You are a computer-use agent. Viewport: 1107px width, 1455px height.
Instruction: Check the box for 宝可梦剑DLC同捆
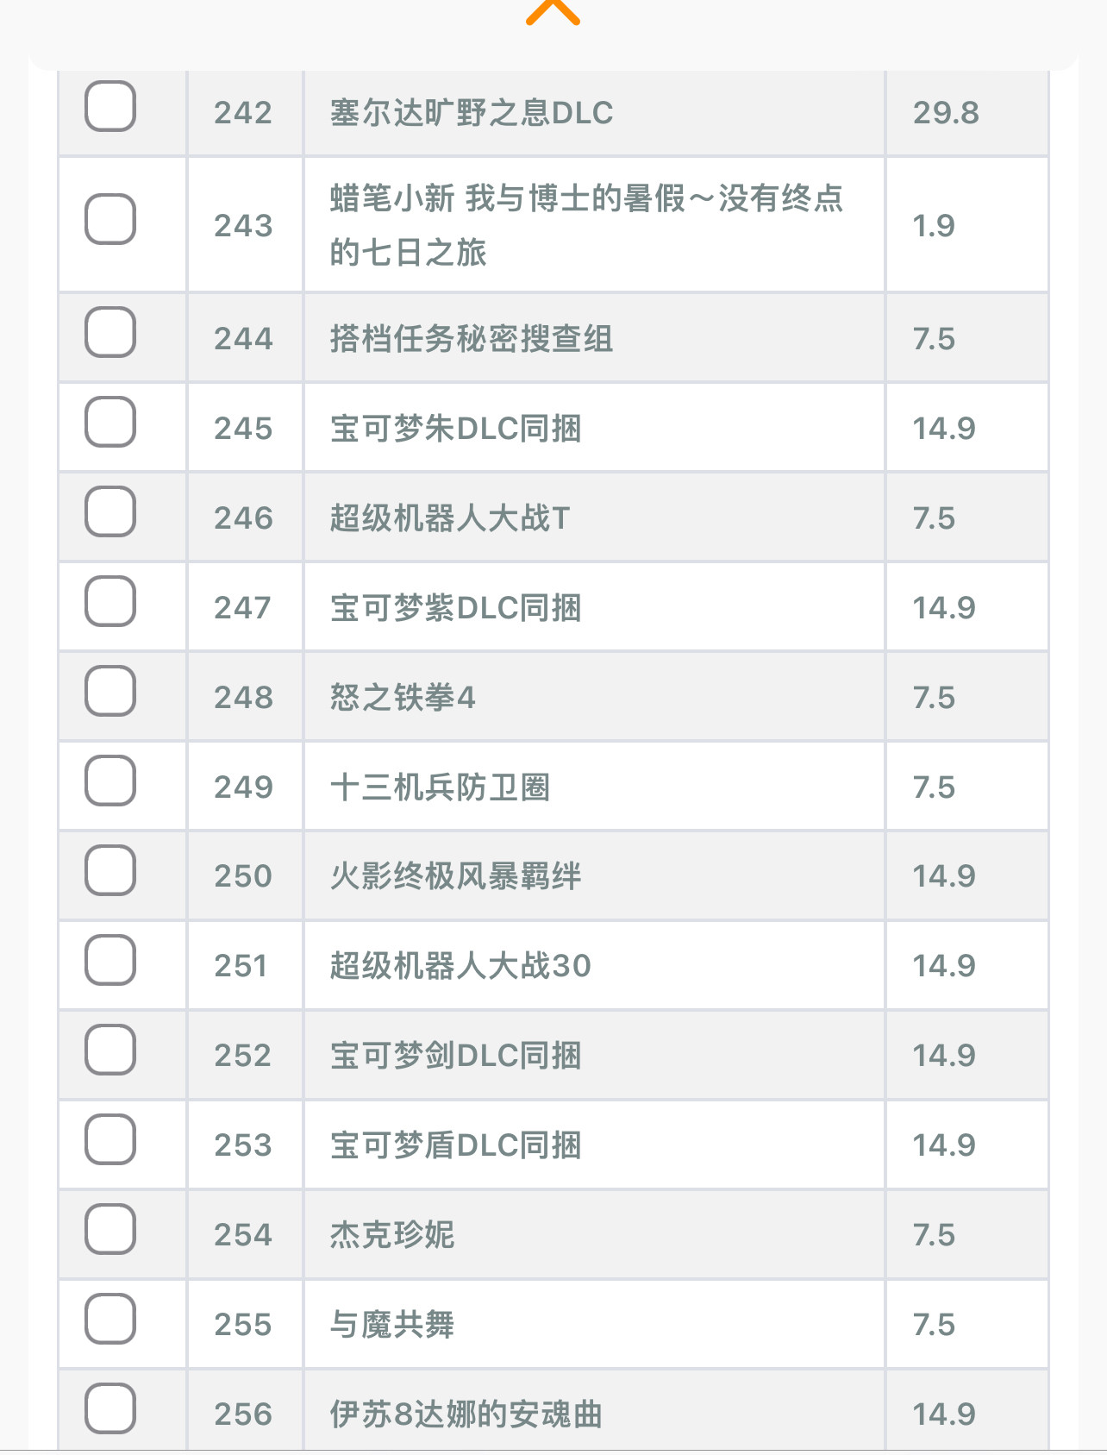pos(110,1050)
